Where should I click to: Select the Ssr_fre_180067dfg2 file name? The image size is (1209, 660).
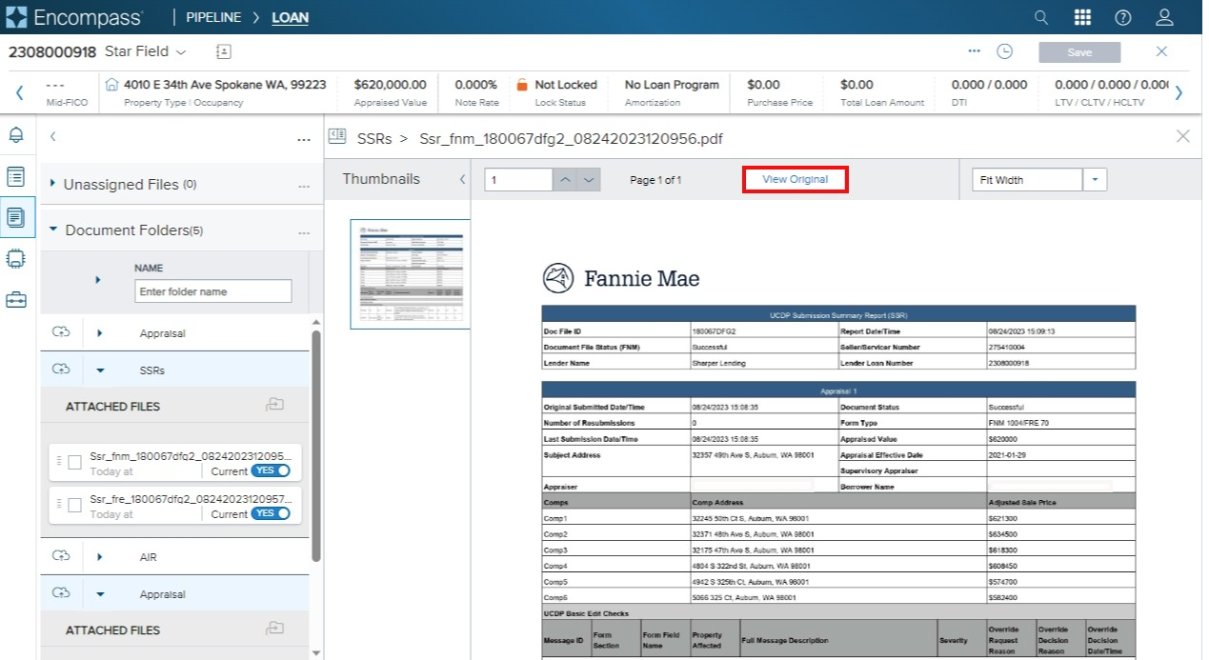pyautogui.click(x=189, y=499)
